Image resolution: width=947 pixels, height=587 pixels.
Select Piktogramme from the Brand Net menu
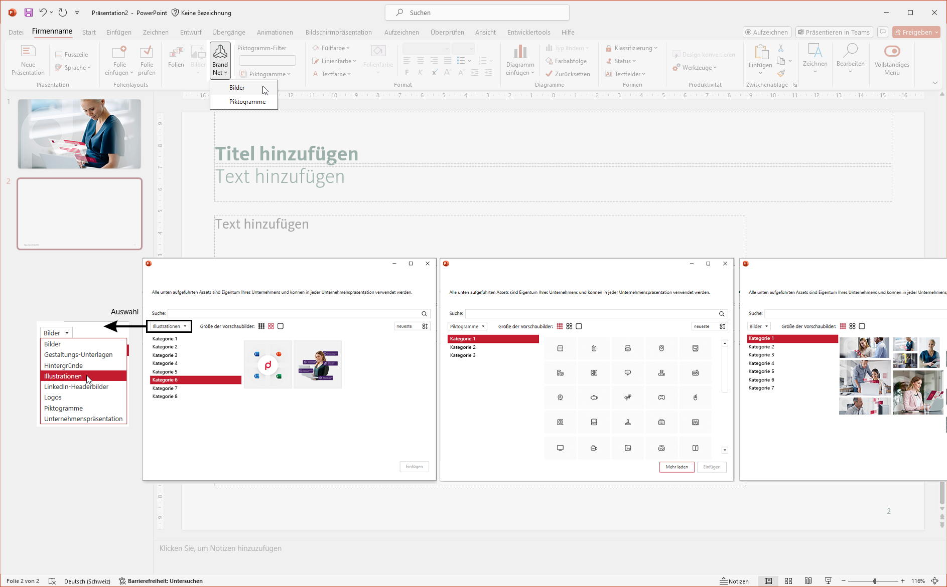point(247,101)
